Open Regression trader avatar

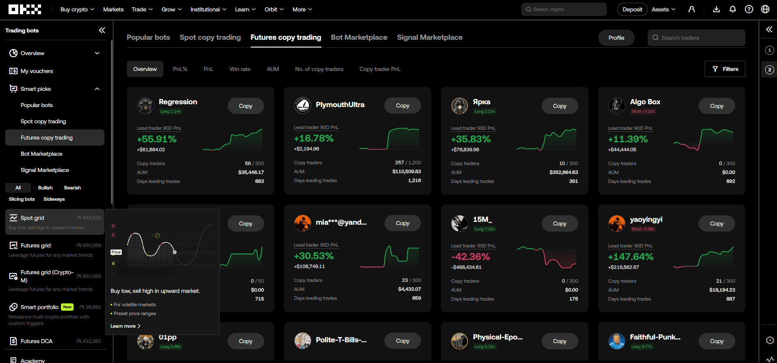145,106
